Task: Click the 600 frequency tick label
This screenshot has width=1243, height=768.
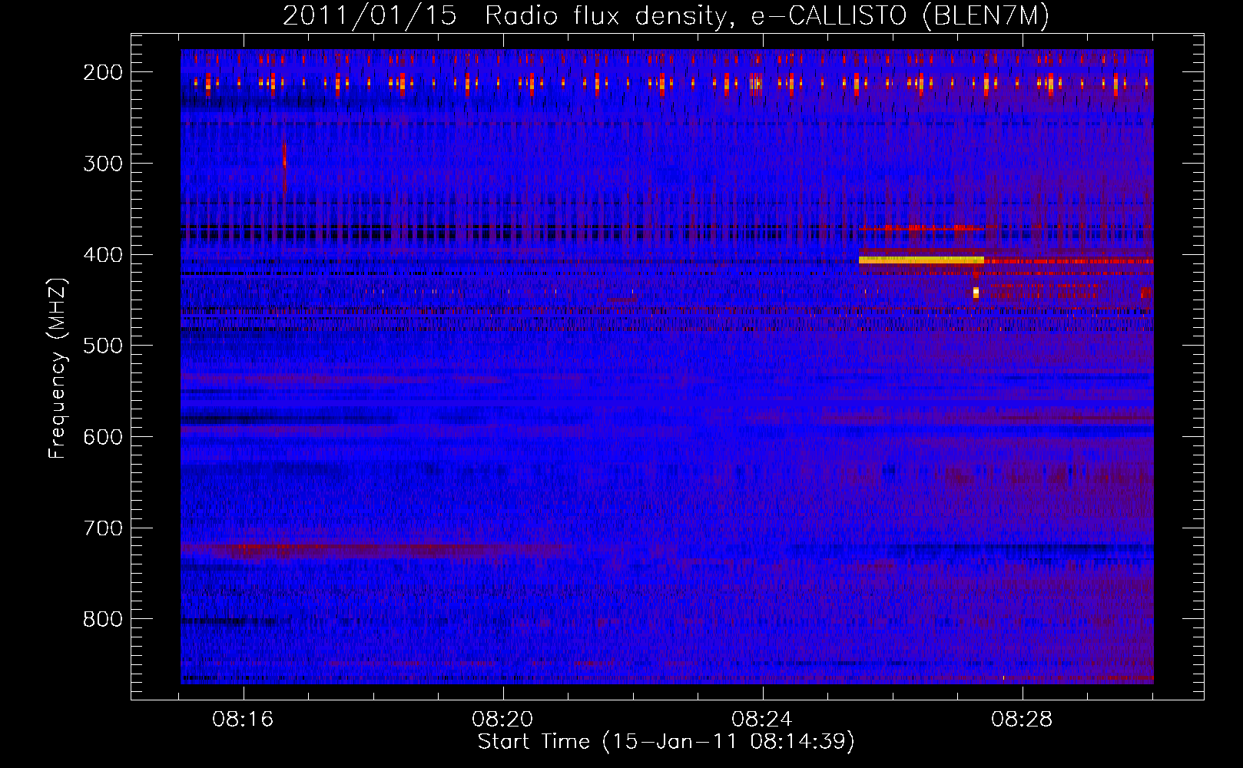Action: pyautogui.click(x=103, y=436)
